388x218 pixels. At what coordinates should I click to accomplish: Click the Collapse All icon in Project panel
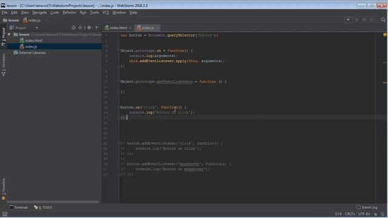coord(80,28)
